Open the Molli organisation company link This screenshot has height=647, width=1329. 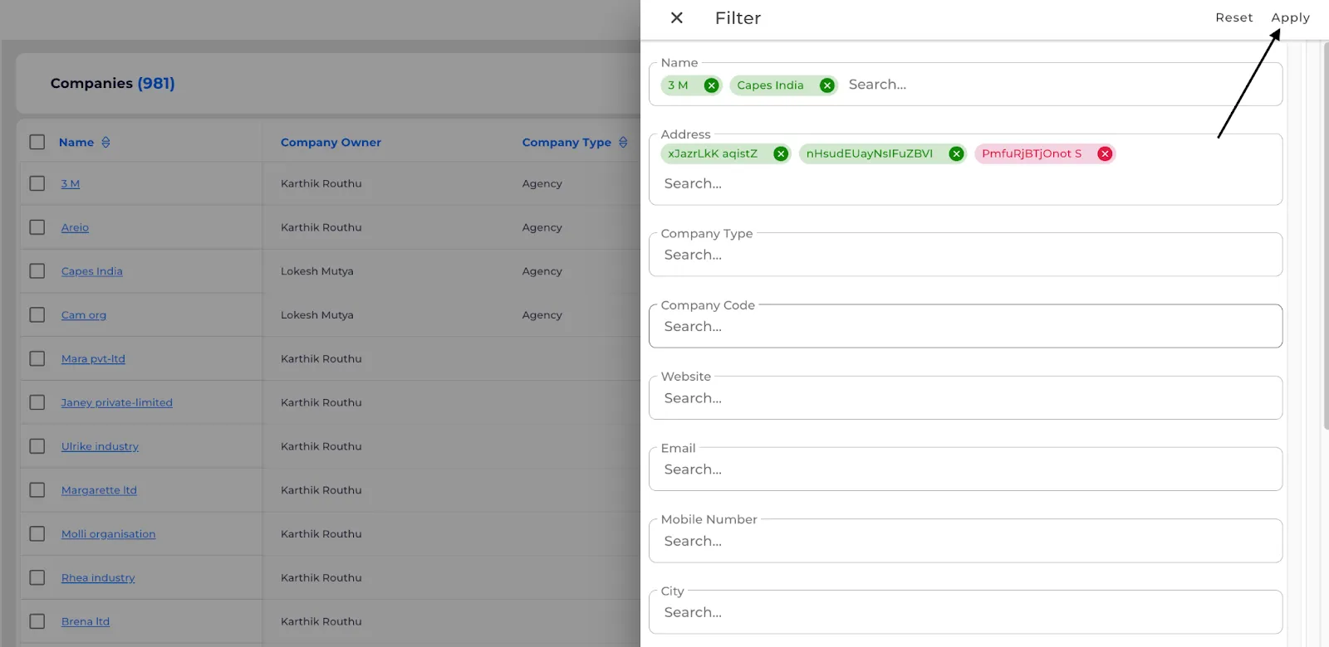[109, 534]
